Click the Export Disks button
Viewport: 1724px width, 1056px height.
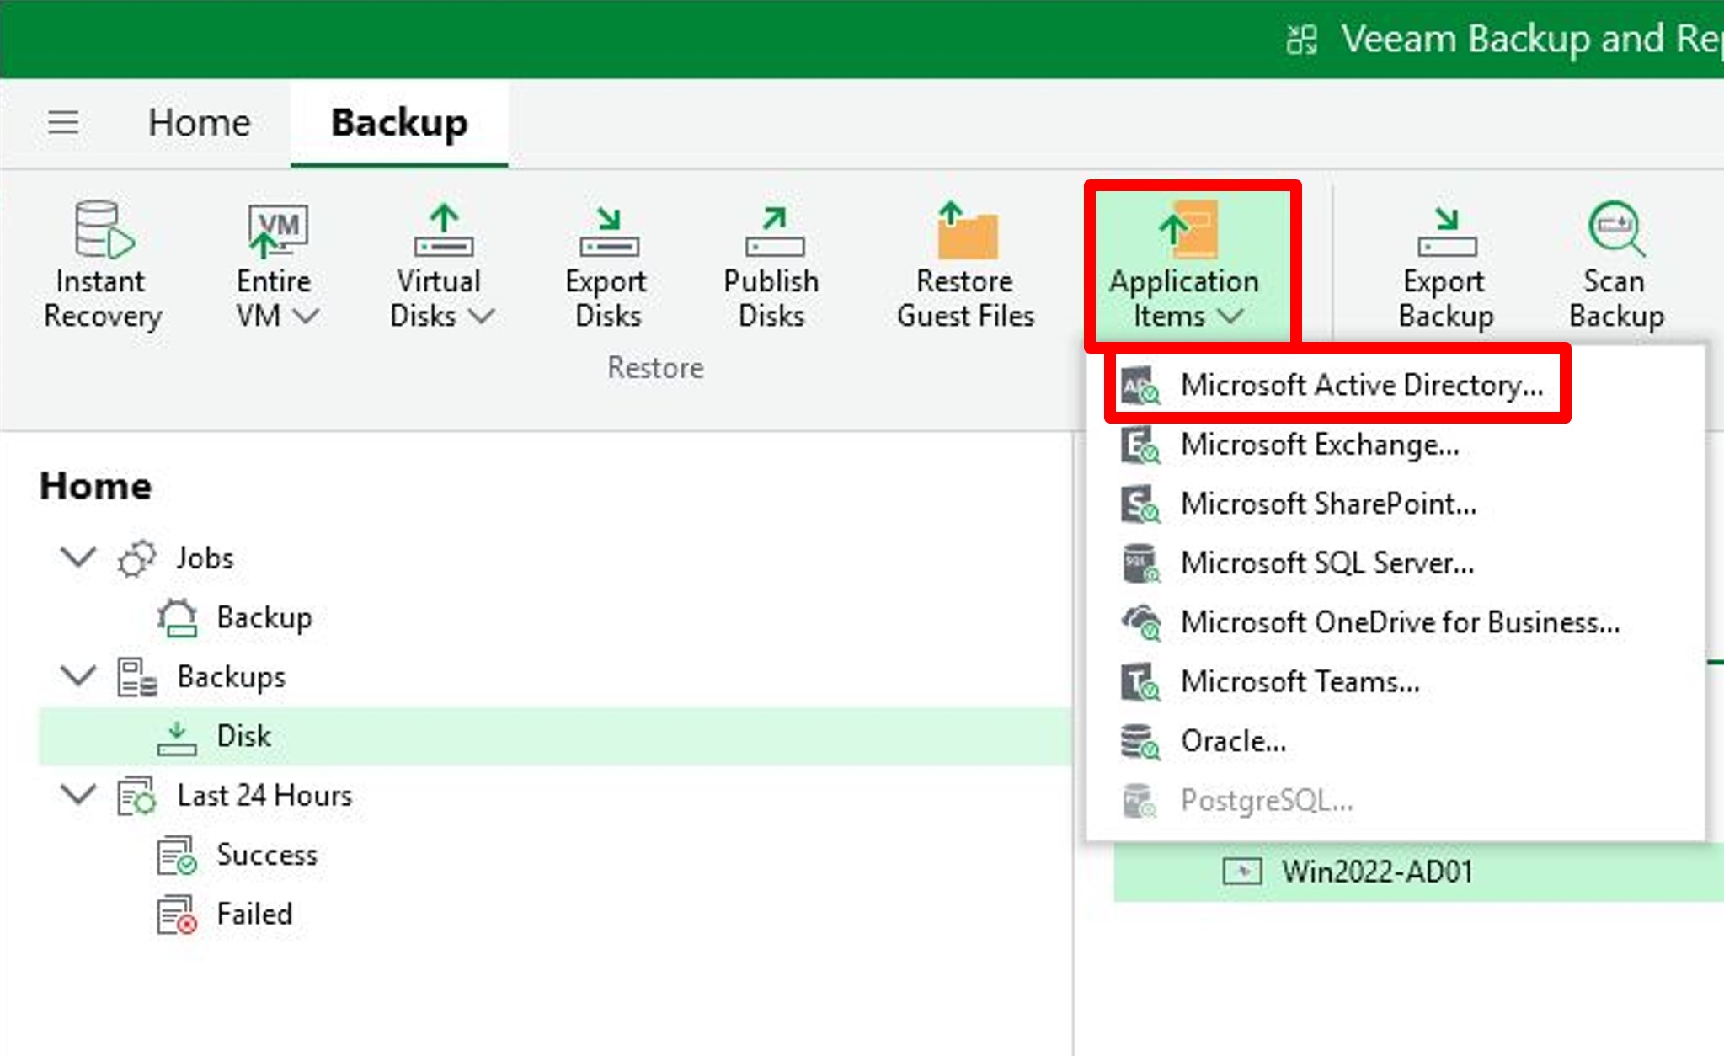(x=607, y=265)
